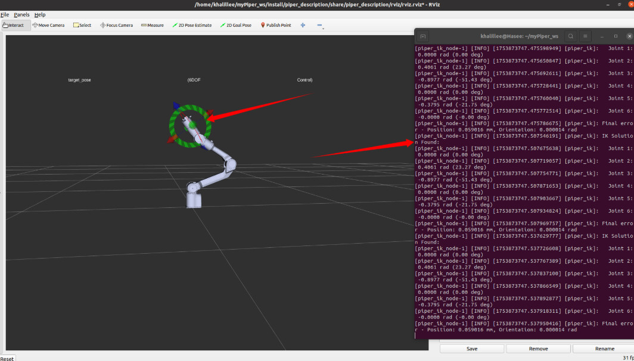Select the 2D Pose Estimate tool
This screenshot has height=361, width=634.
(192, 25)
